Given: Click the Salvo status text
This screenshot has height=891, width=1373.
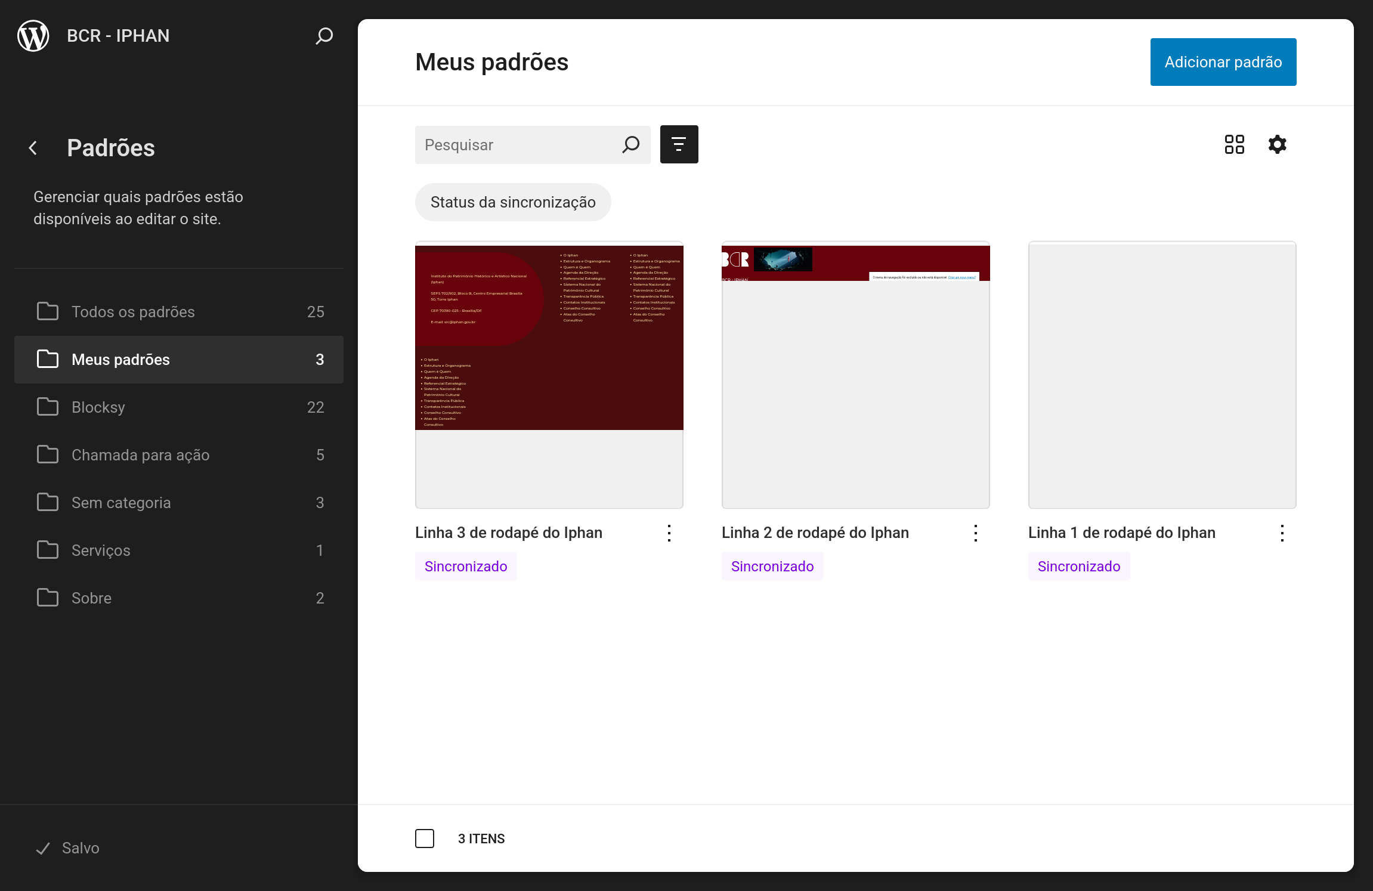Looking at the screenshot, I should [x=81, y=848].
